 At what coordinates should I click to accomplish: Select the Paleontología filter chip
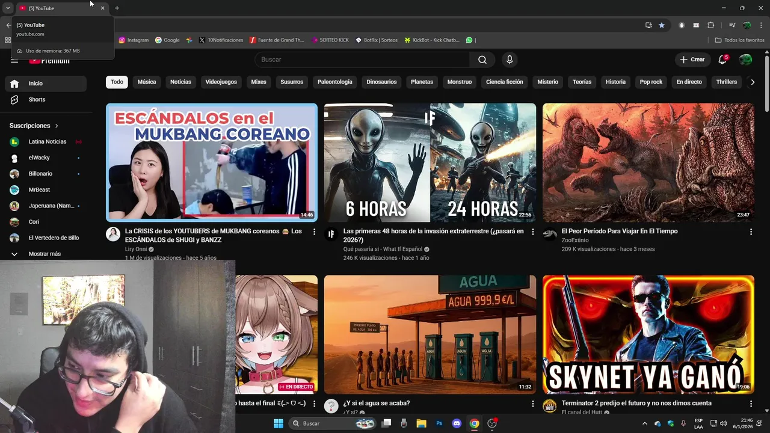pyautogui.click(x=335, y=82)
